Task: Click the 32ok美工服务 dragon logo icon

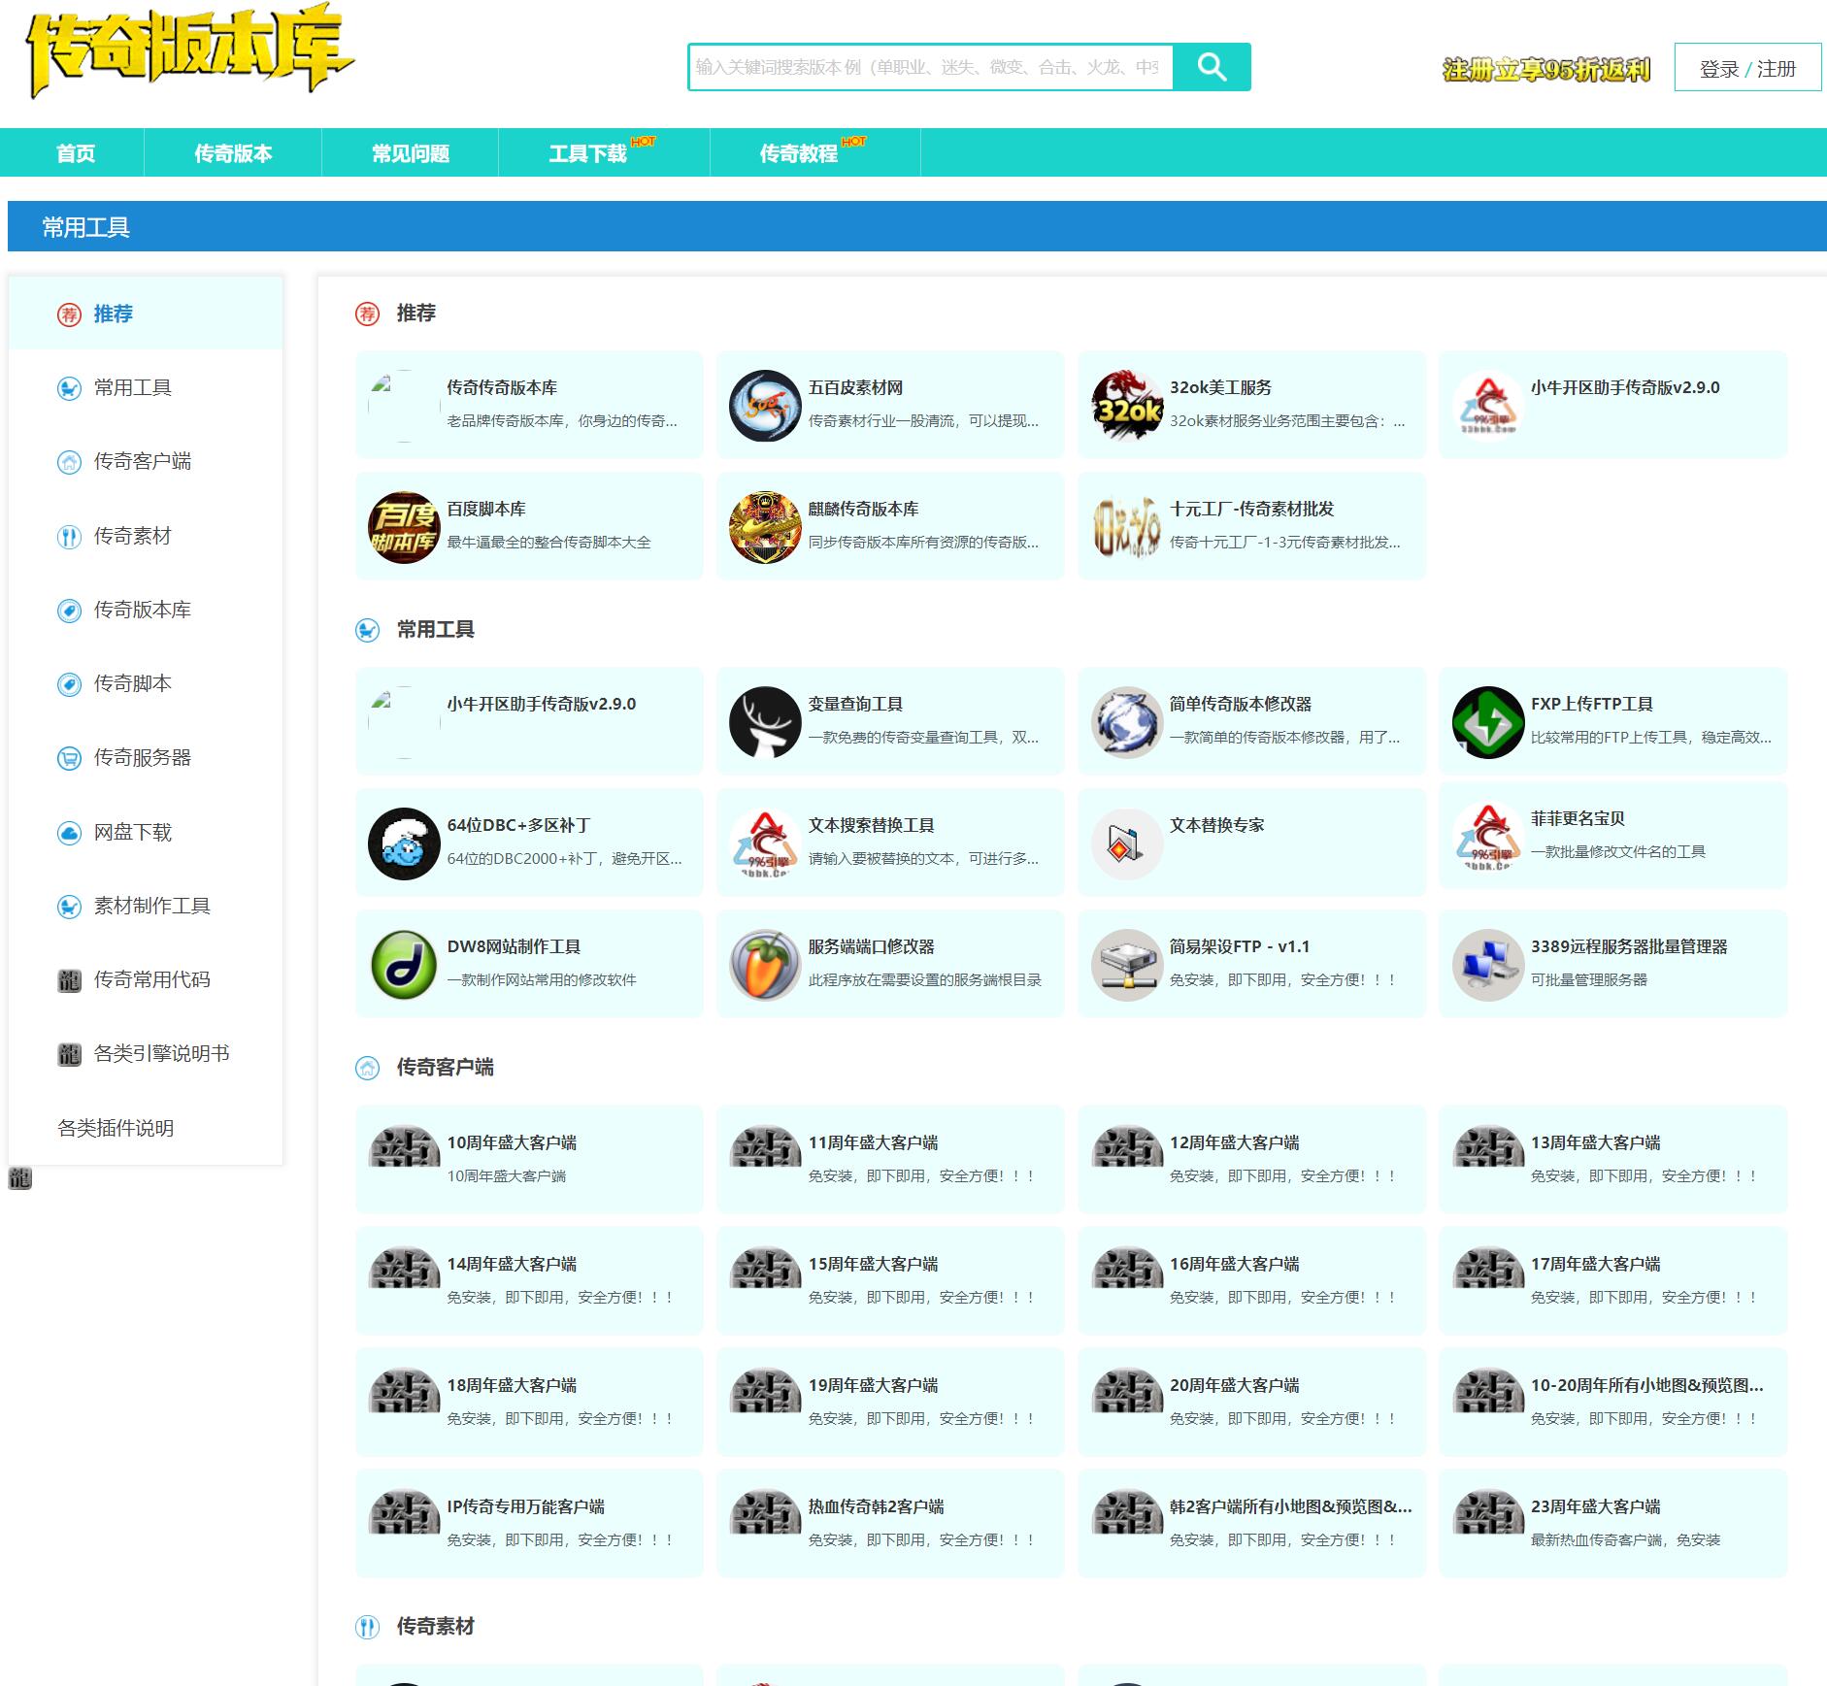Action: pos(1126,406)
